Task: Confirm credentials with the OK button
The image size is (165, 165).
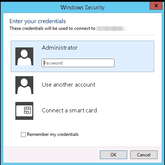Action: coord(113,155)
